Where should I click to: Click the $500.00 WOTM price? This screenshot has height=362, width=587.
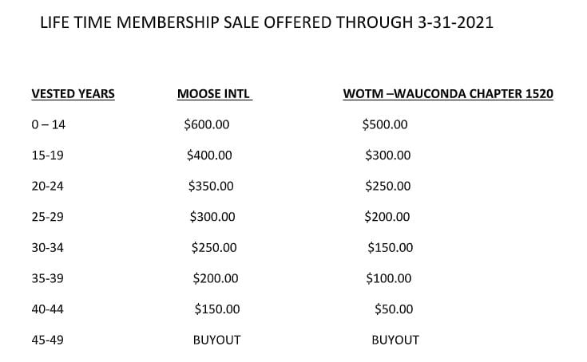point(385,124)
